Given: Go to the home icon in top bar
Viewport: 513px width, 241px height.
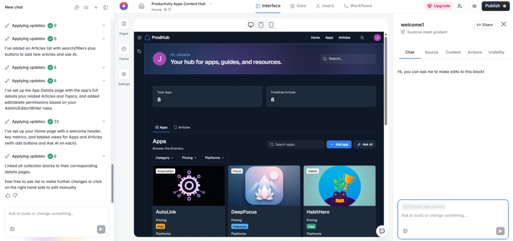Looking at the screenshot, I should 141,6.
